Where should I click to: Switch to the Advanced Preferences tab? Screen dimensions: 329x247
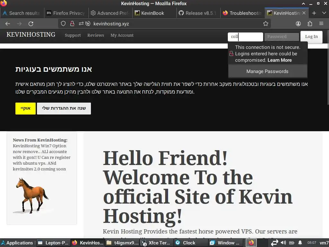click(110, 13)
